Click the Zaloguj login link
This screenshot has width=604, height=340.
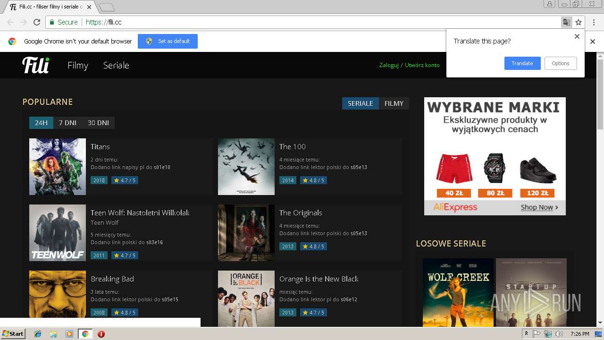click(x=389, y=65)
